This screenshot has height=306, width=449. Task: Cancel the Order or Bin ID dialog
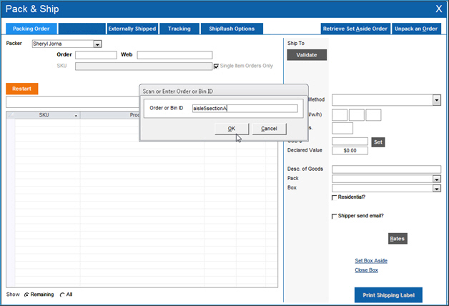pos(269,129)
